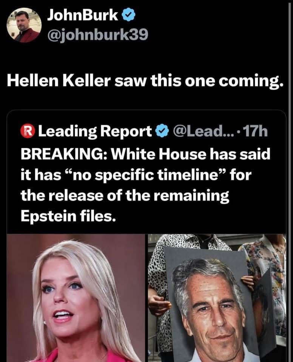Visit the @johnburk39 handle
293x362 pixels.
97,35
